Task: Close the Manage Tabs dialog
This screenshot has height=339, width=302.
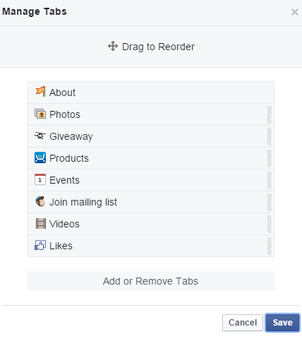Action: (x=295, y=12)
